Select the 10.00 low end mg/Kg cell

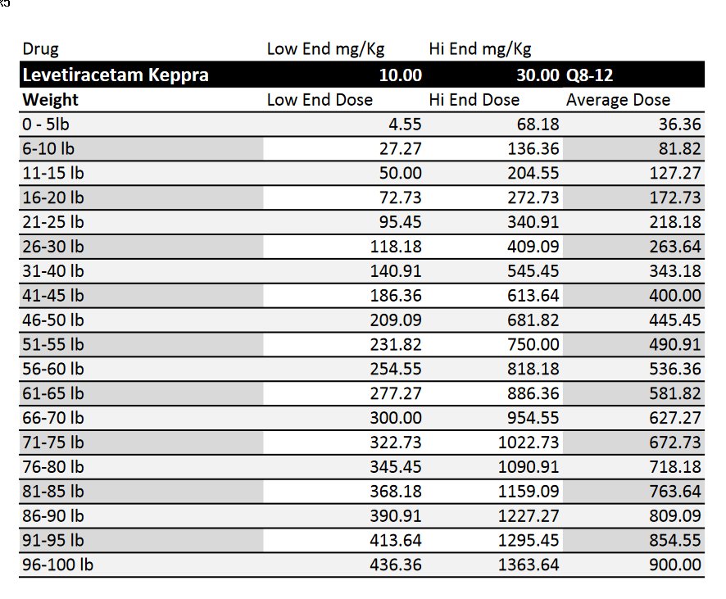coord(400,75)
